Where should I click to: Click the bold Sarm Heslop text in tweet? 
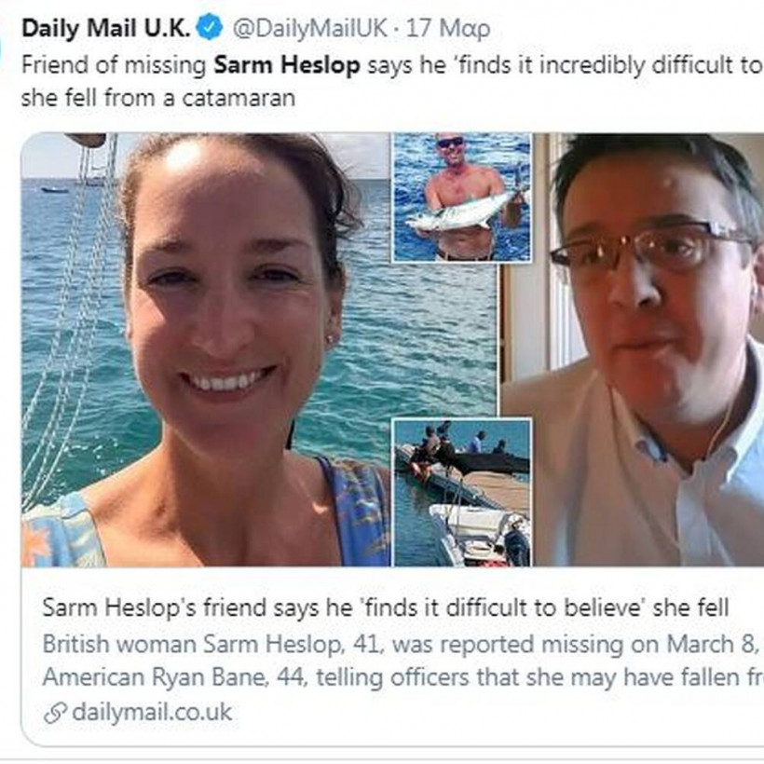(287, 65)
